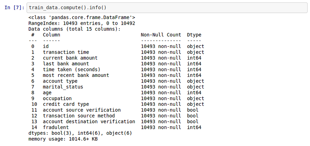Click the Non-Null Count header
Screen dimensions: 310x146
(161, 35)
